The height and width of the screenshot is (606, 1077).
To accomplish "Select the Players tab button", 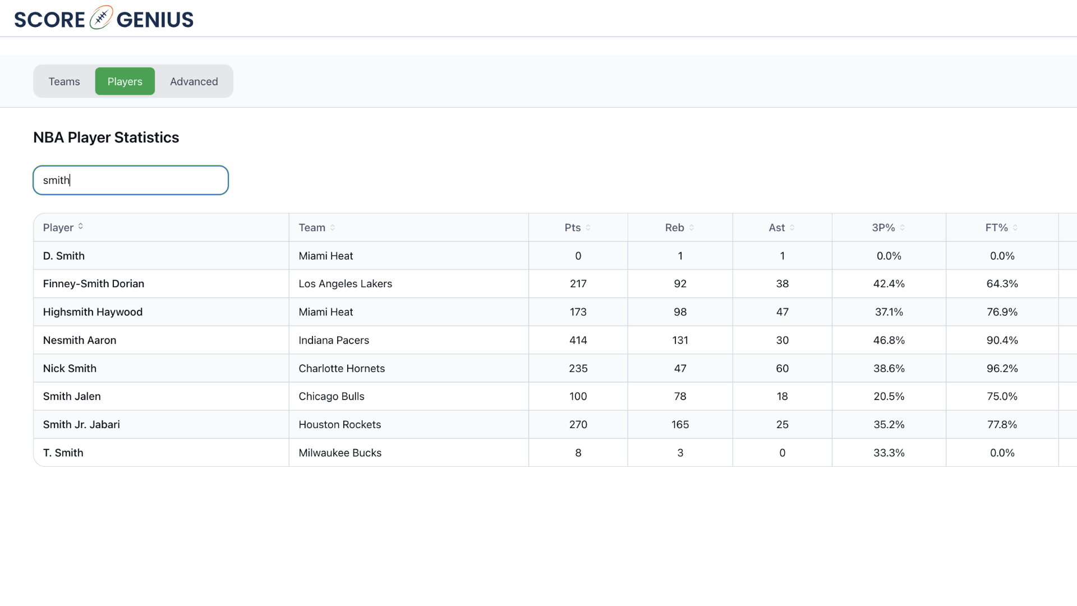I will (x=125, y=81).
